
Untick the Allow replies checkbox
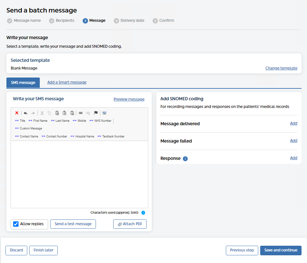16,224
